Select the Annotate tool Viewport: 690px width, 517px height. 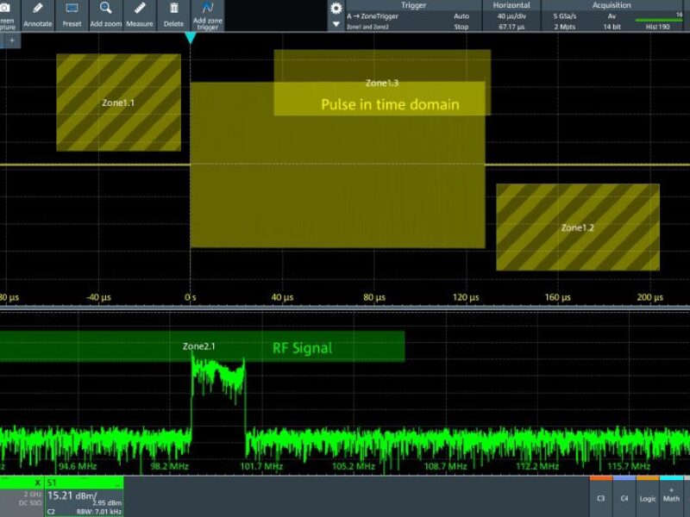tap(39, 12)
